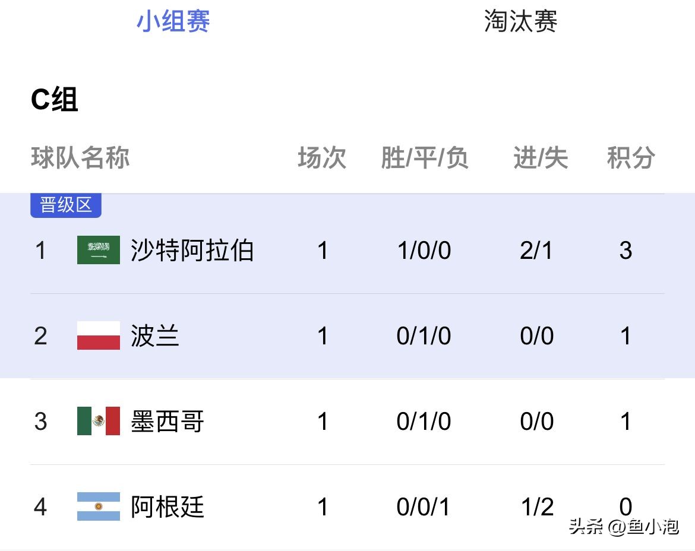
Task: Click the 晋级区 promotion zone badge
Action: [x=65, y=205]
